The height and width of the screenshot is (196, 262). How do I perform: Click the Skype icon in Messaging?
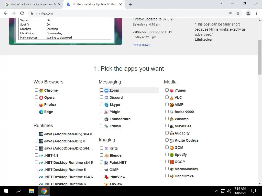pyautogui.click(x=106, y=105)
